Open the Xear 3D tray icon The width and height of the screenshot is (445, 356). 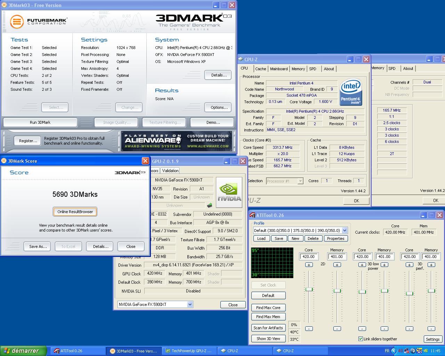click(x=419, y=351)
